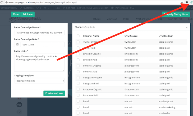Open the Tagging Templates dropdown
Image resolution: width=193 pixels, height=116 pixels.
[x=39, y=81]
